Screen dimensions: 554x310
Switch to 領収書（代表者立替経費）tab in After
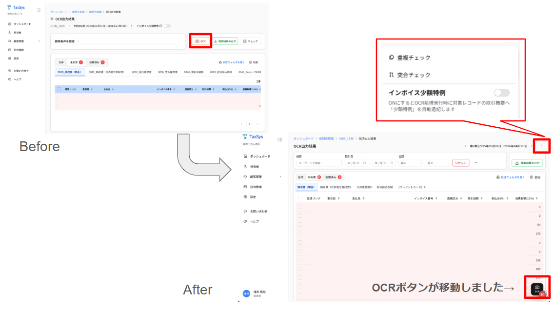coord(336,187)
